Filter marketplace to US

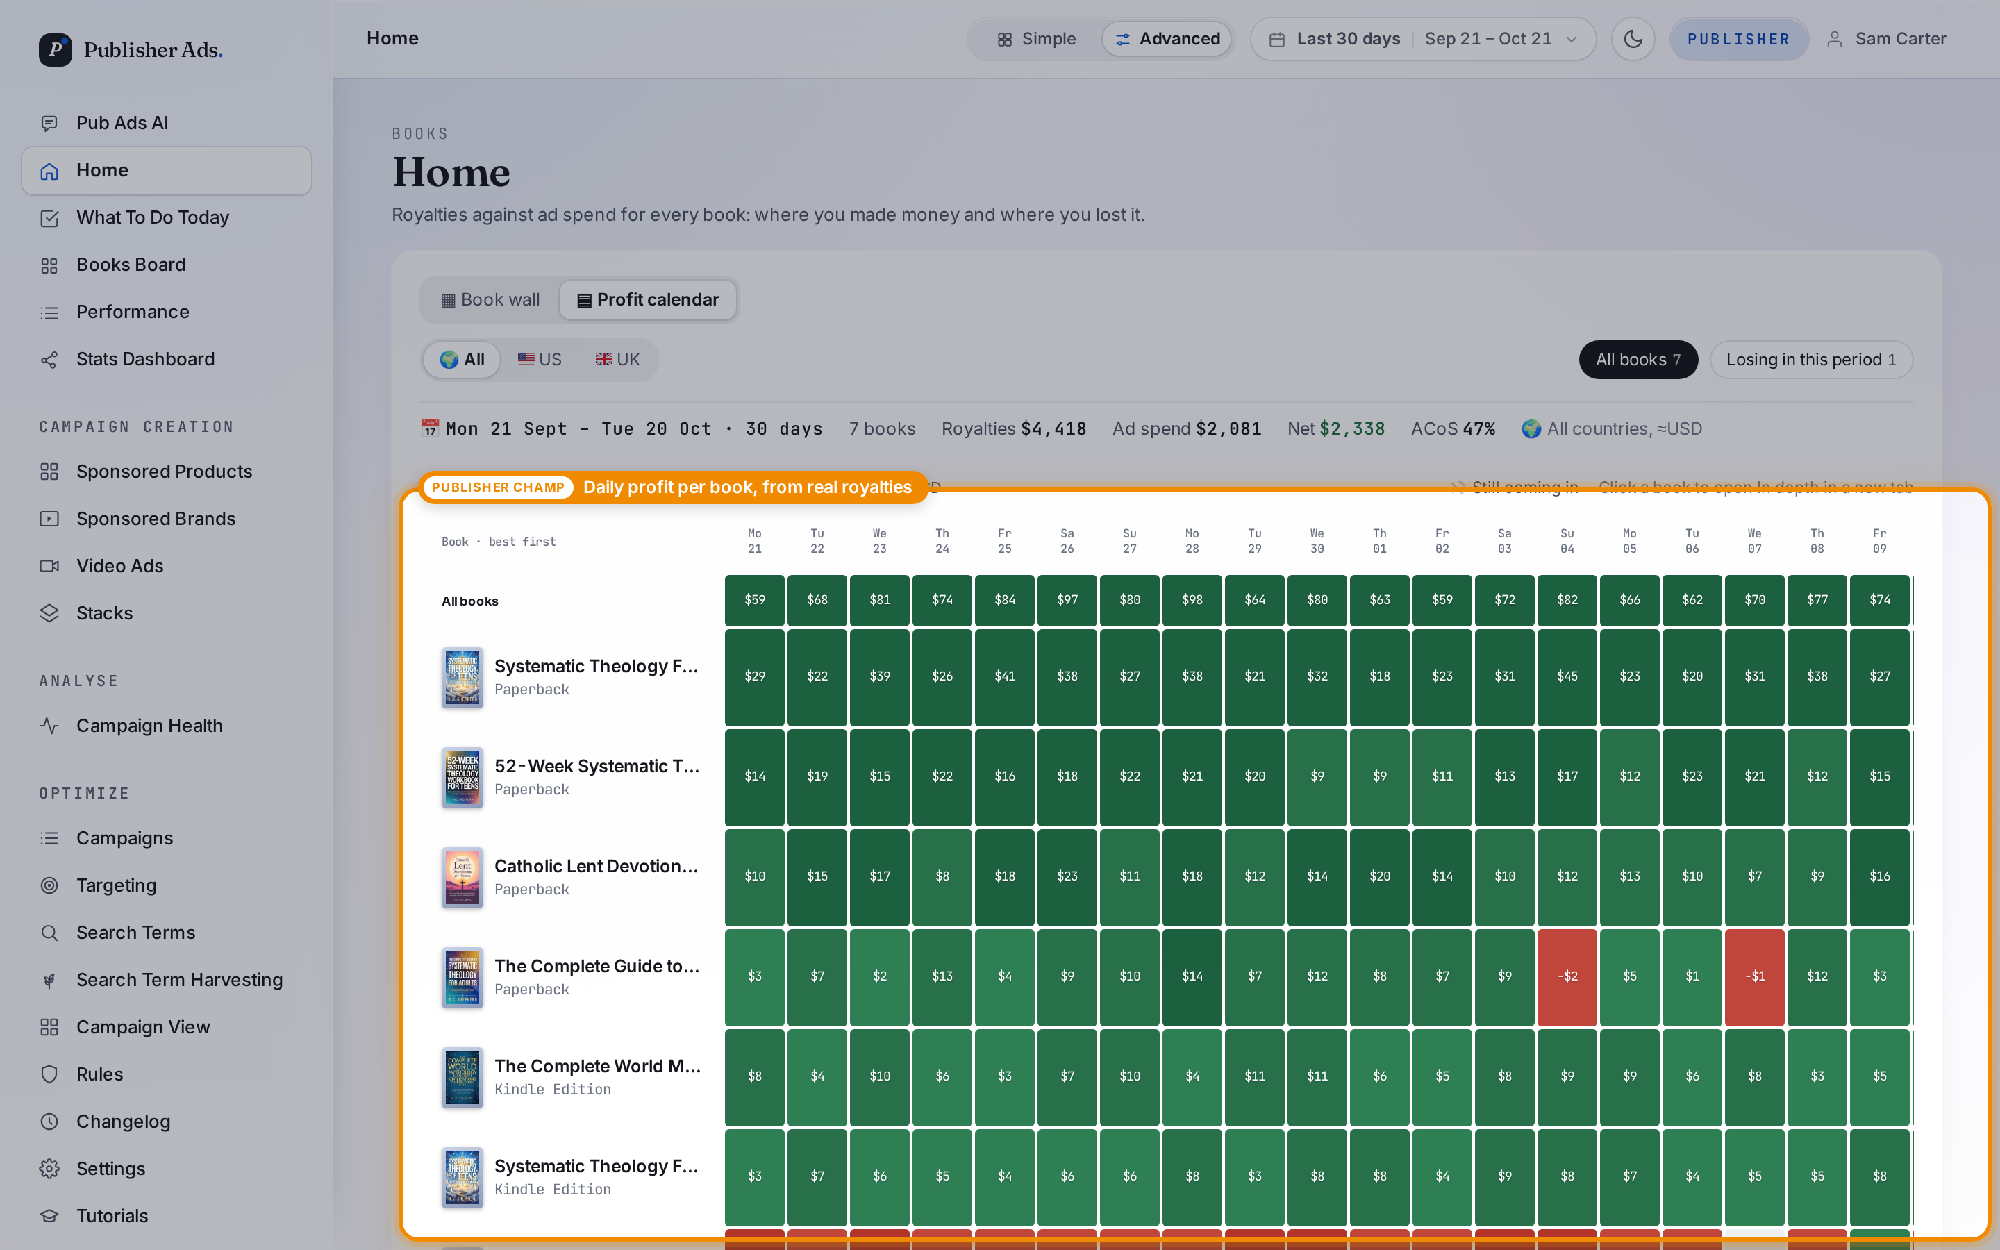click(x=540, y=360)
